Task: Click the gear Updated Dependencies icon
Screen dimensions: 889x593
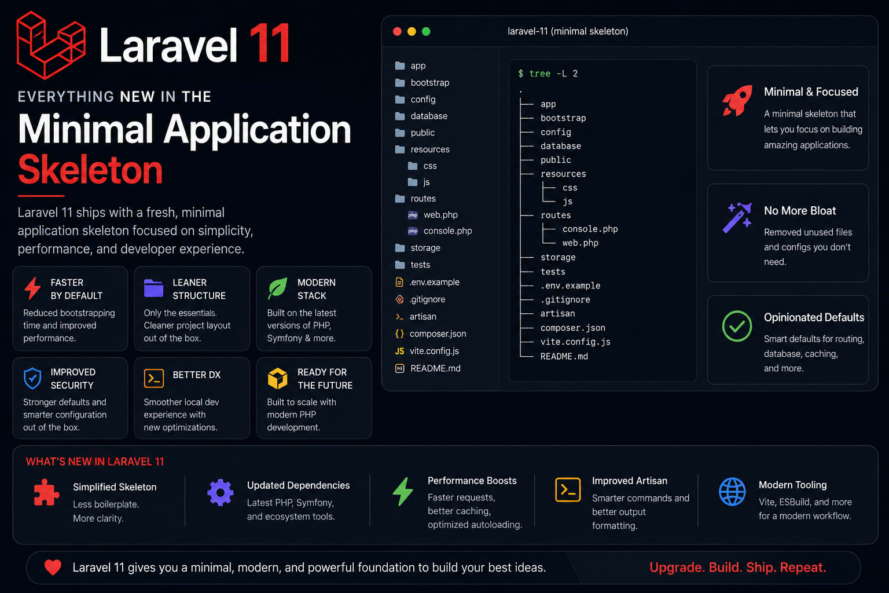Action: (x=221, y=493)
